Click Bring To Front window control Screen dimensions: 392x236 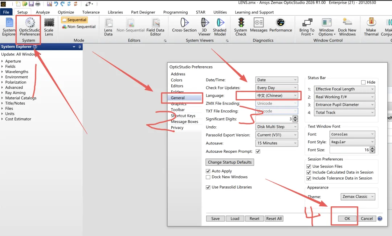pos(307,27)
